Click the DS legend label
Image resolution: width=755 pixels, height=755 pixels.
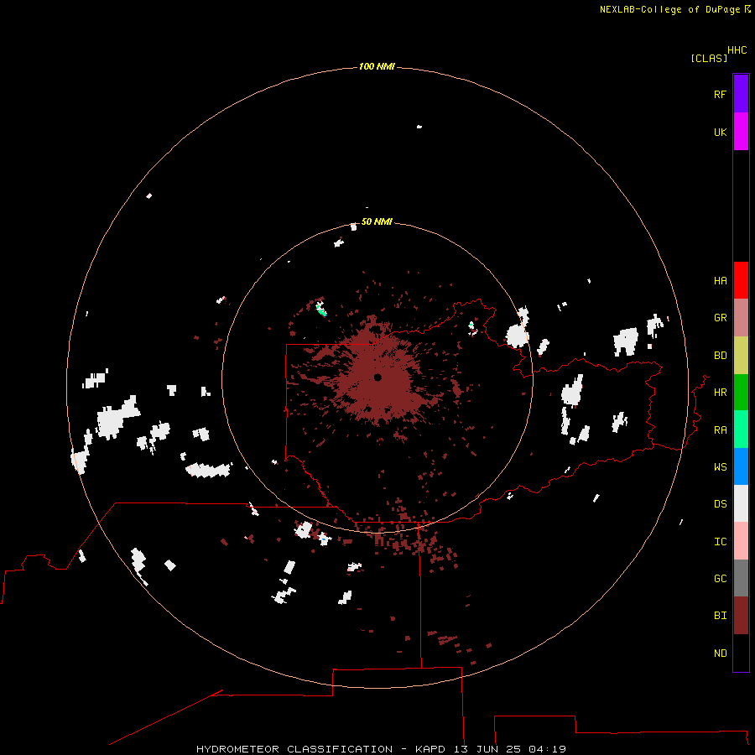721,504
